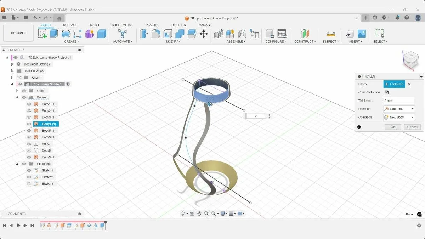This screenshot has width=425, height=239.
Task: Toggle visibility of the Bodies folder
Action: click(24, 97)
